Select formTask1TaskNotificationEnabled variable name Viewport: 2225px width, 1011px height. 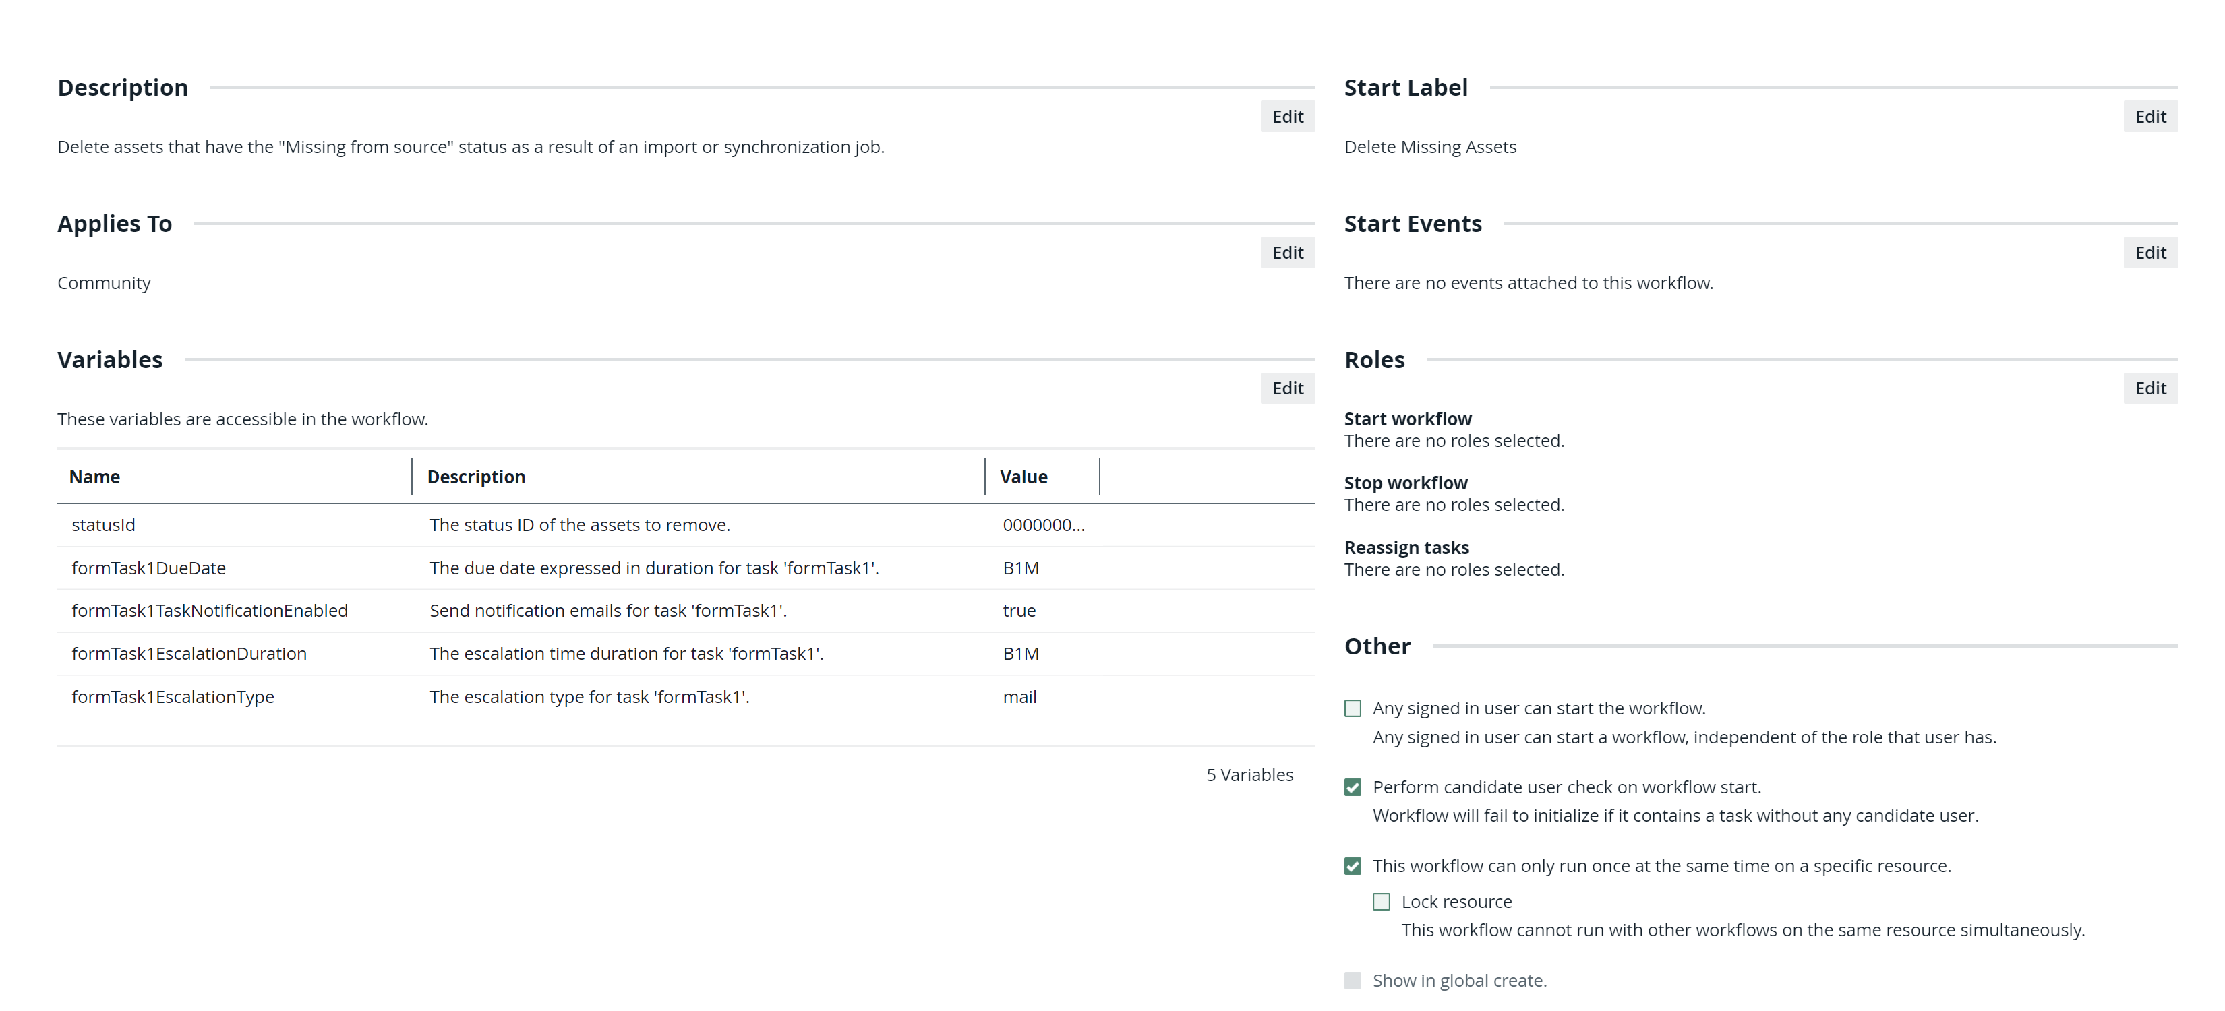[210, 611]
